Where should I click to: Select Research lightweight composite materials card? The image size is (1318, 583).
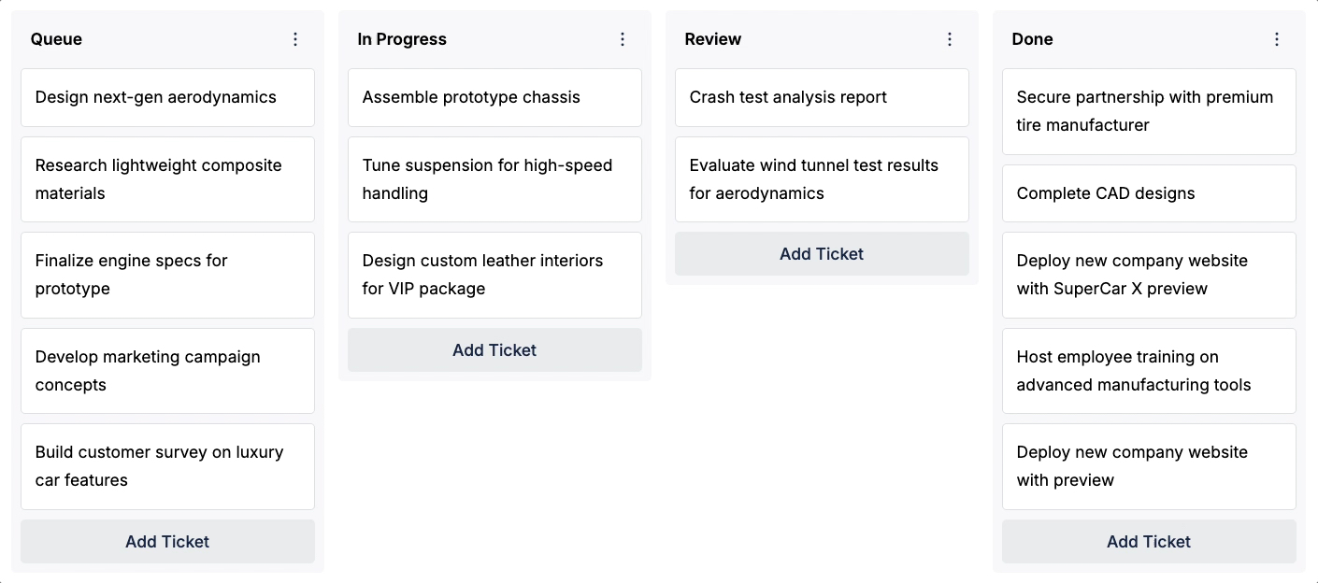(167, 179)
